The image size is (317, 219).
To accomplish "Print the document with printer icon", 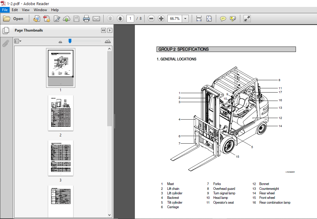I will 86,19.
